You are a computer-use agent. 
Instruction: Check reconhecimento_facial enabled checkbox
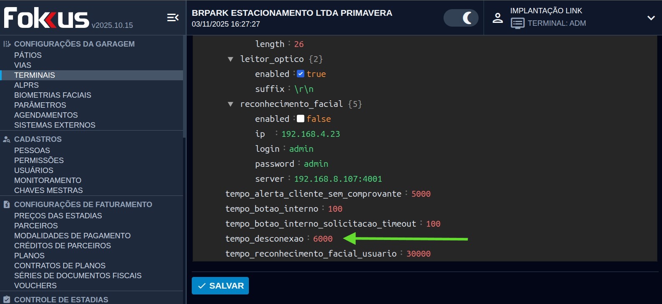click(301, 119)
